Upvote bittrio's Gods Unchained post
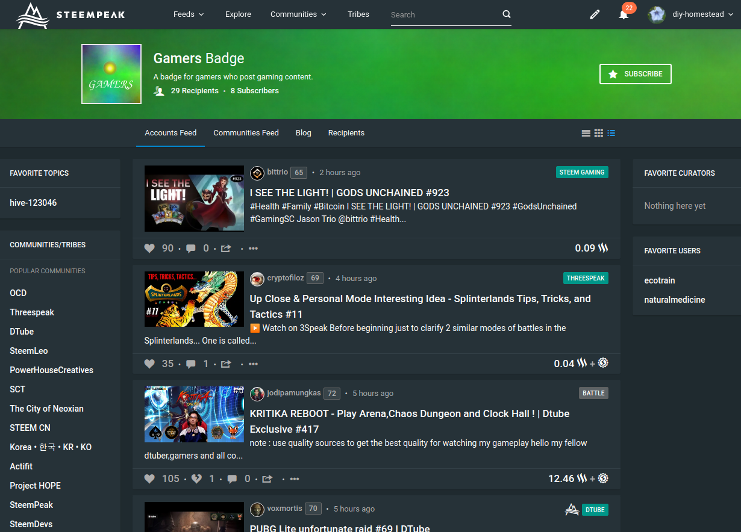 tap(149, 247)
